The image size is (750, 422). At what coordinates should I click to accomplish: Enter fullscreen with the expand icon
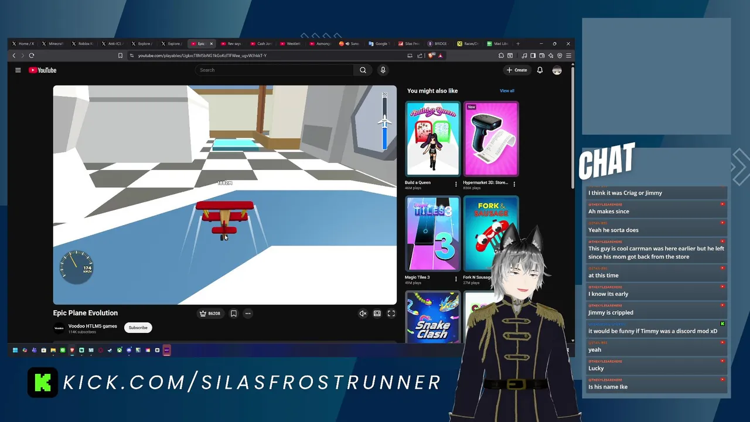(391, 314)
